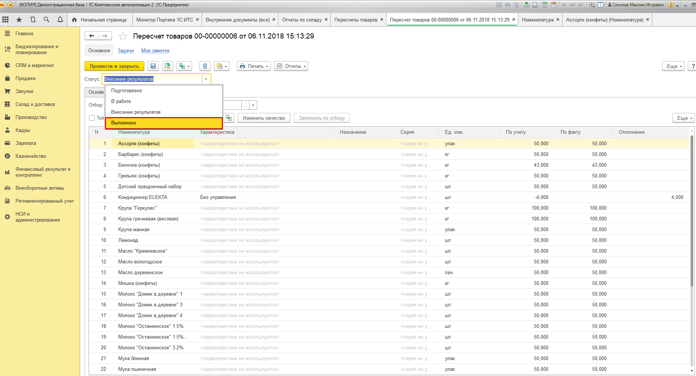This screenshot has height=376, width=696.
Task: Choose Подготовлено status option
Action: pyautogui.click(x=126, y=91)
